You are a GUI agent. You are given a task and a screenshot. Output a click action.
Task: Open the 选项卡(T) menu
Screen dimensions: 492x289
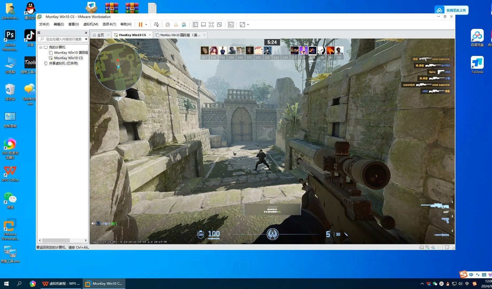(x=109, y=24)
